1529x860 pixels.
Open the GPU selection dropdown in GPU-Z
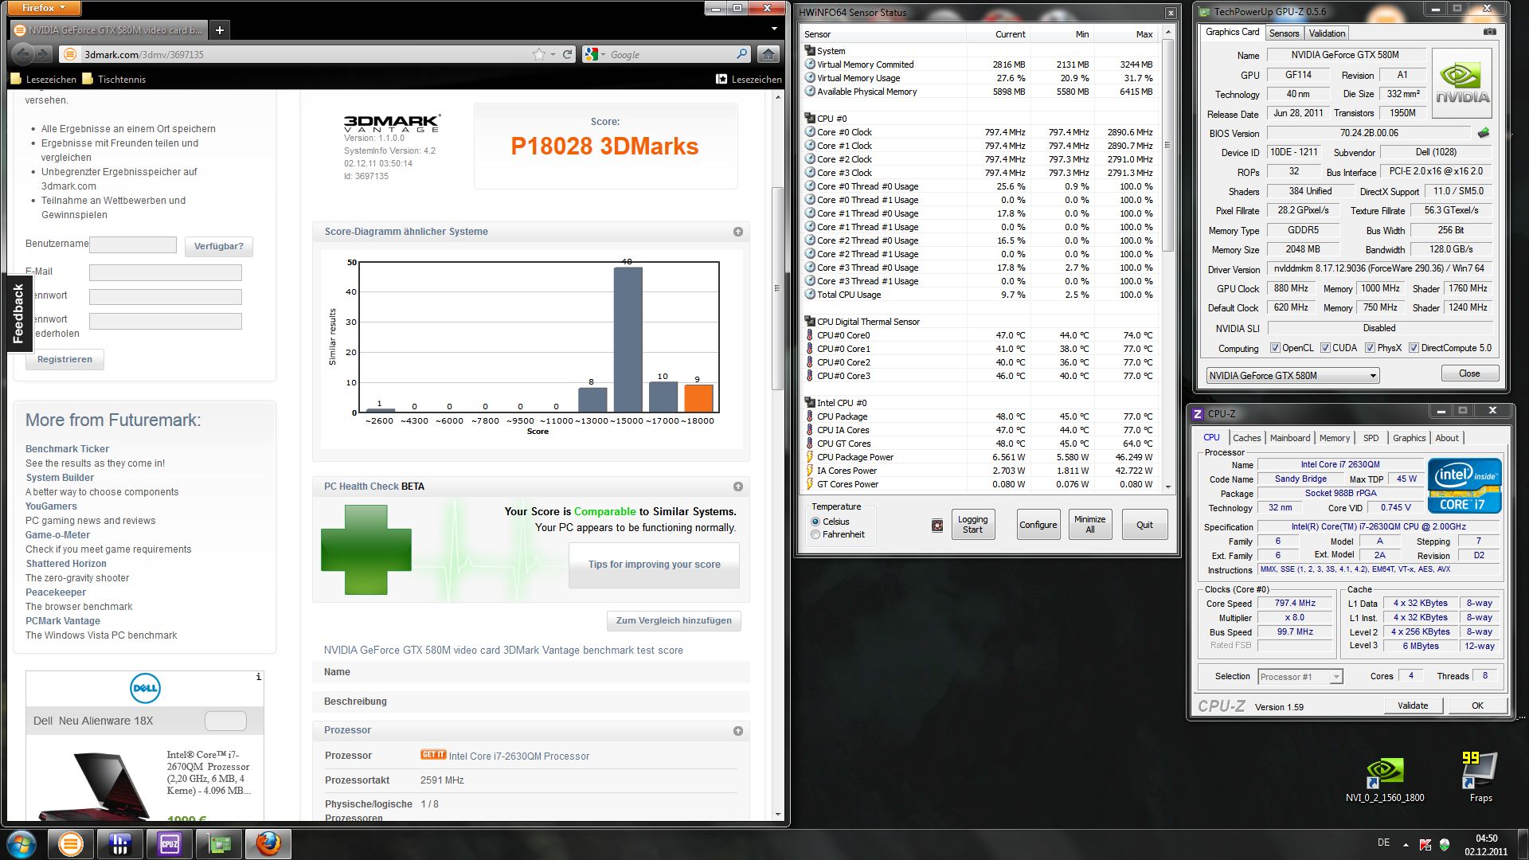[1292, 375]
